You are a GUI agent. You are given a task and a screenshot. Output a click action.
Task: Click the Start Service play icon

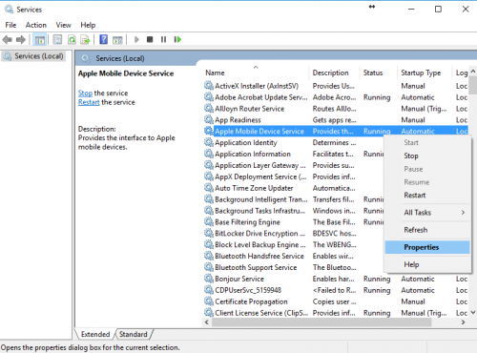[136, 39]
